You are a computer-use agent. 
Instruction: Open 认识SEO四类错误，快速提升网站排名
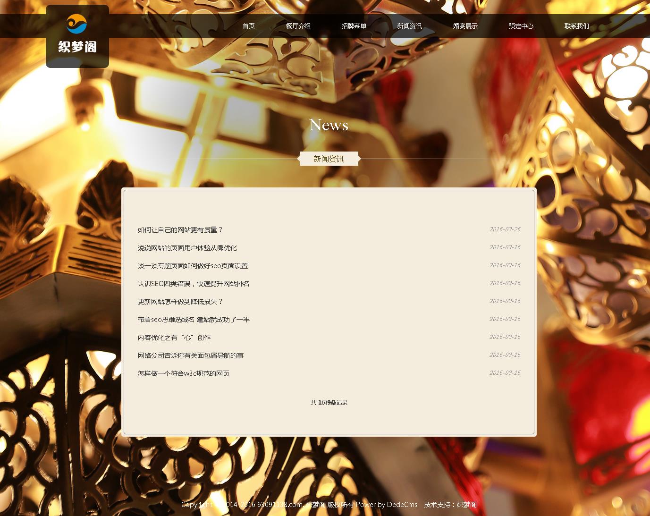pos(194,284)
